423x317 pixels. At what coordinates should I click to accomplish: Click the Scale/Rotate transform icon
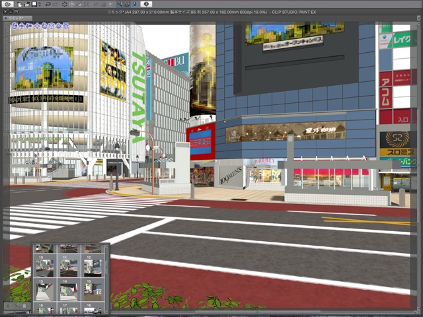87,5
